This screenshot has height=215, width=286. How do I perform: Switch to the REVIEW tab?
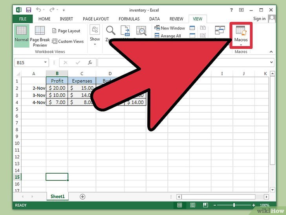(x=176, y=19)
